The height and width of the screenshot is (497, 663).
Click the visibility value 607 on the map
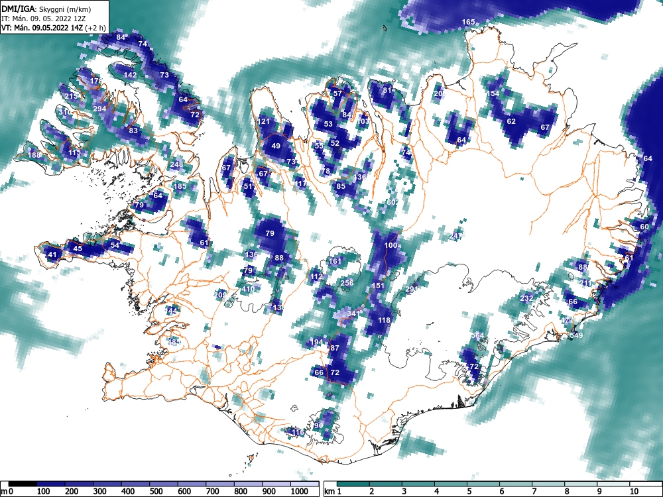[392, 202]
